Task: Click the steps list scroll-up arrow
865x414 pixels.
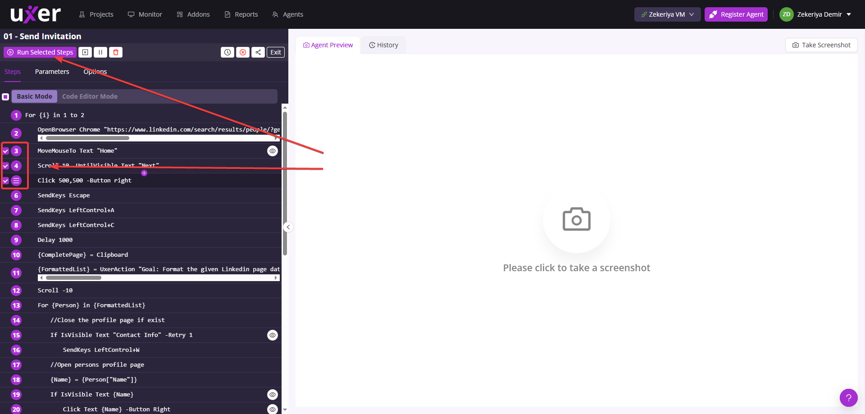Action: (x=285, y=108)
